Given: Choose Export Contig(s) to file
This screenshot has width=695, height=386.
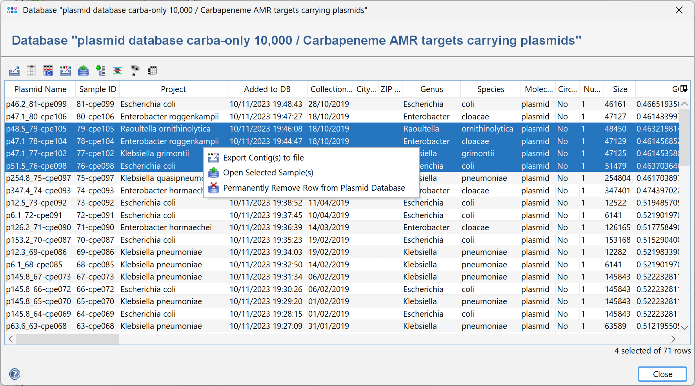Looking at the screenshot, I should point(263,158).
